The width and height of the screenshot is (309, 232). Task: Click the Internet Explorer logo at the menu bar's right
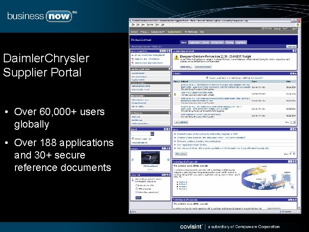pos(298,24)
